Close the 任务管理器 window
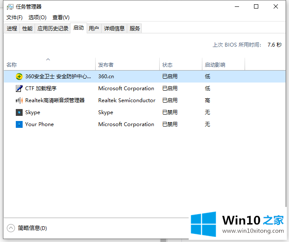The width and height of the screenshot is (289, 242). pos(275,7)
